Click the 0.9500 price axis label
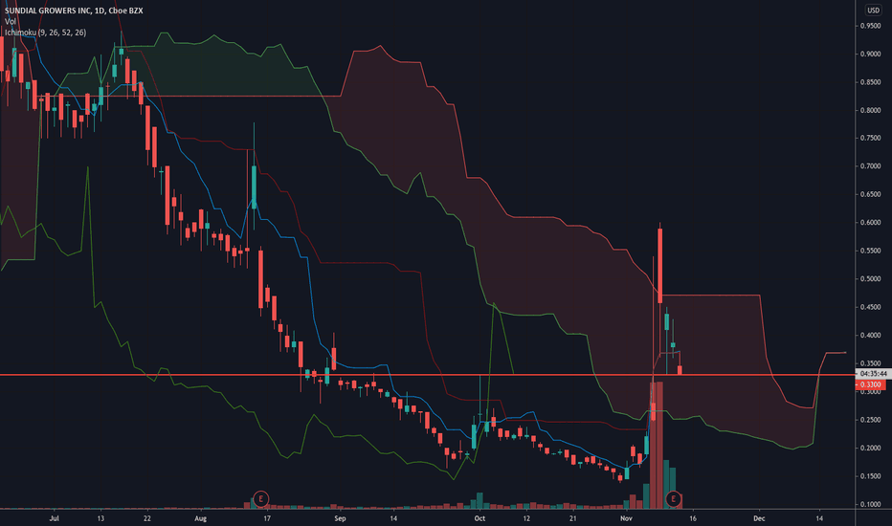Viewport: 892px width, 526px height. pyautogui.click(x=870, y=26)
